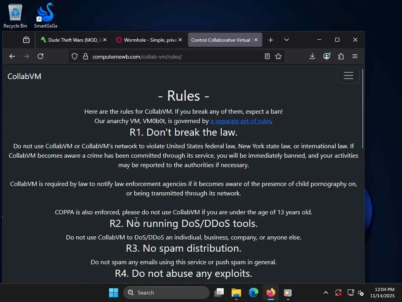Open File Explorer from the taskbar
Screen dimensions: 402x302
point(236,293)
